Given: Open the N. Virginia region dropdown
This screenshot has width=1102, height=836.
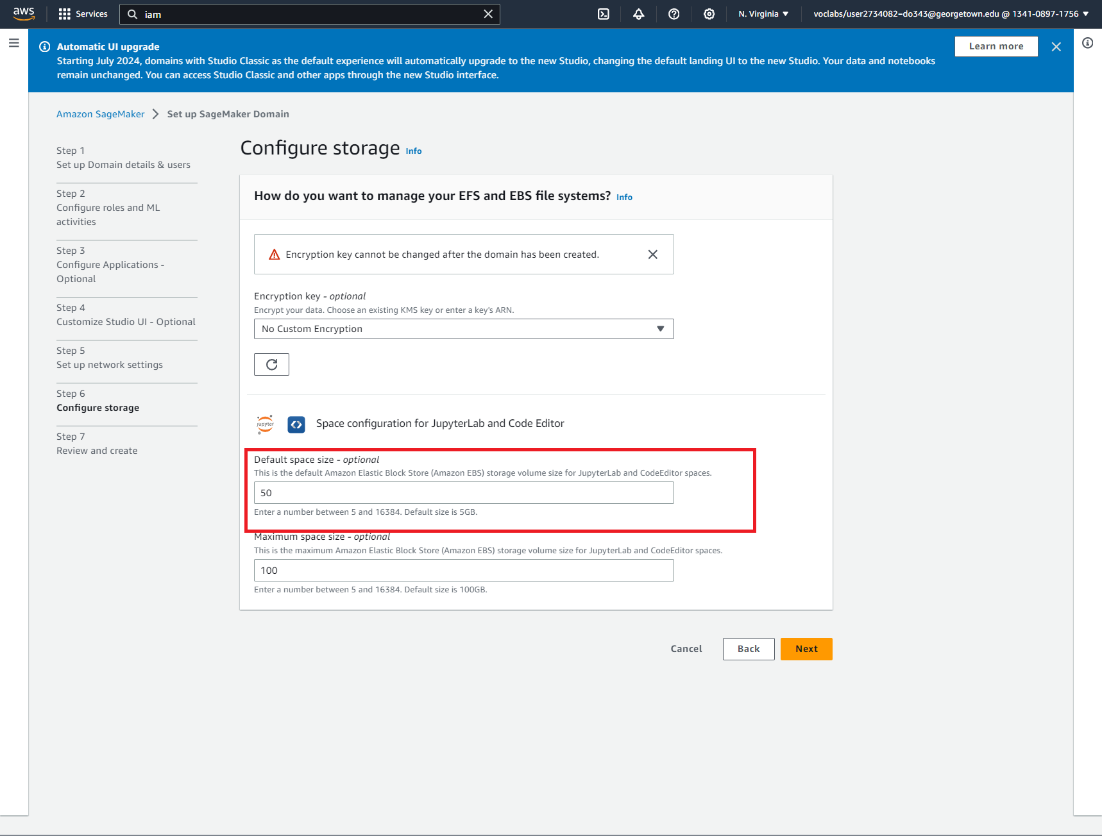Looking at the screenshot, I should coord(763,14).
